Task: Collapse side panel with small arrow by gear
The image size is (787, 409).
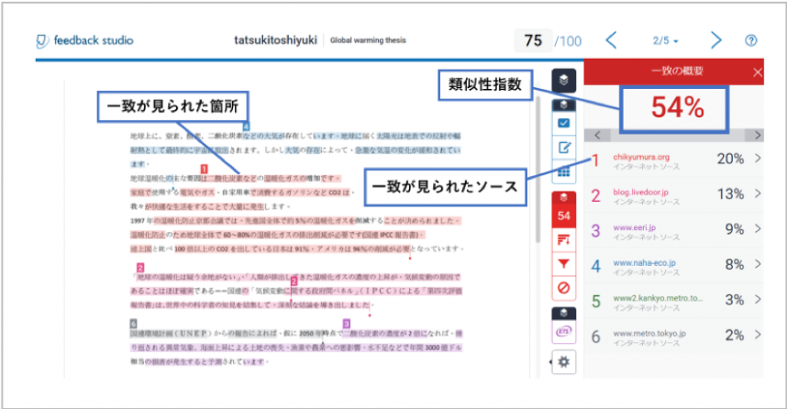Action: pyautogui.click(x=550, y=362)
